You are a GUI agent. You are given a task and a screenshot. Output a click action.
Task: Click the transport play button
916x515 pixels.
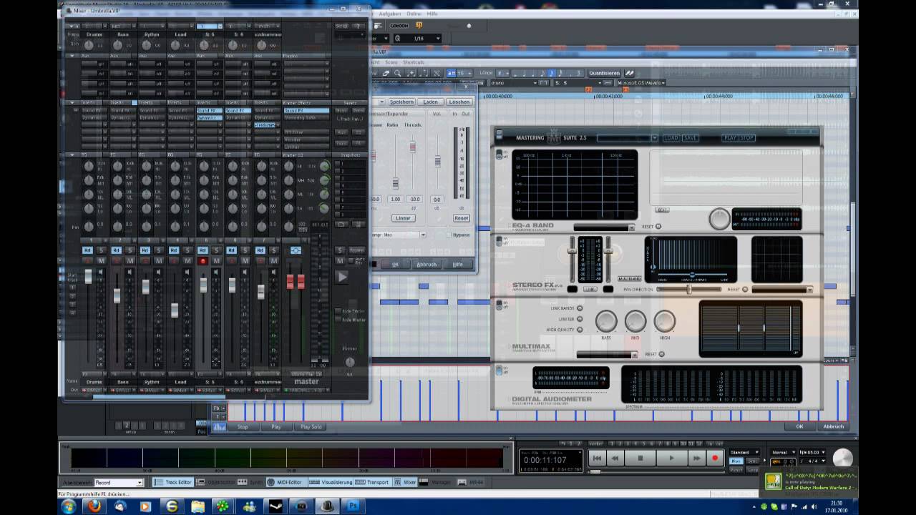pyautogui.click(x=671, y=458)
